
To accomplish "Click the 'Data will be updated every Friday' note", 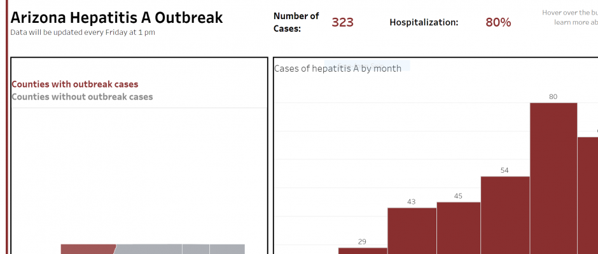I will [83, 32].
